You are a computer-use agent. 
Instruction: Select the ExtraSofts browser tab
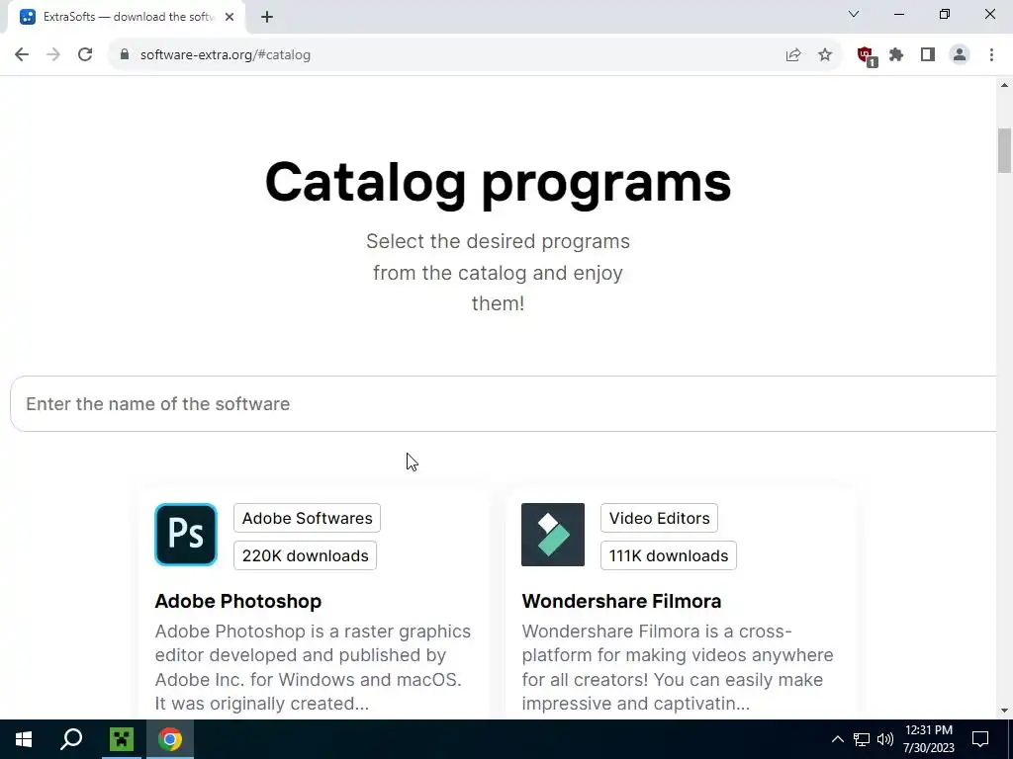click(127, 17)
